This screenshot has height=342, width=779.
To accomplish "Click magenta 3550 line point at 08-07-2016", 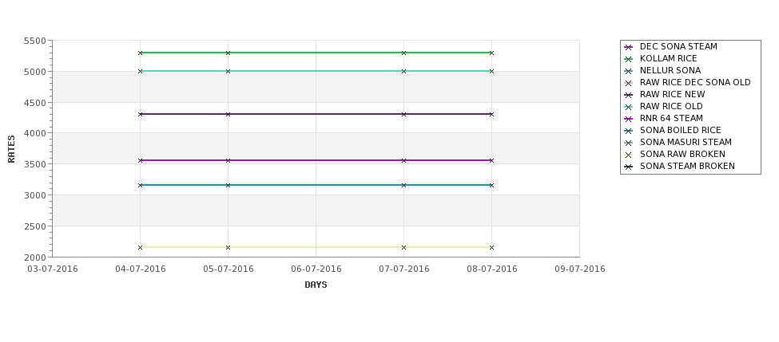I will pyautogui.click(x=492, y=160).
